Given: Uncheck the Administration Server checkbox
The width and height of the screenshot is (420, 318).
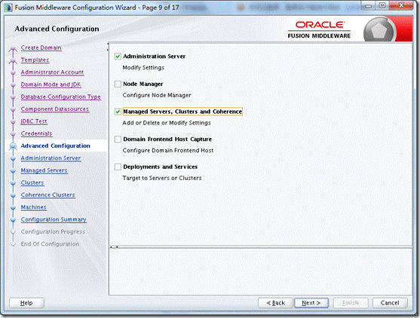Looking at the screenshot, I should tap(118, 57).
